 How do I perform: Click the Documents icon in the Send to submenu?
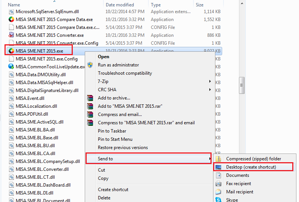pyautogui.click(x=218, y=175)
